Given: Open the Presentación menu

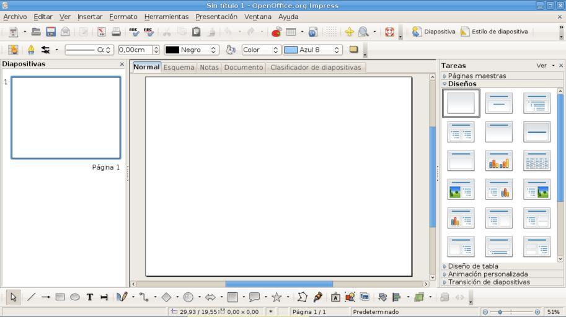Looking at the screenshot, I should (216, 17).
